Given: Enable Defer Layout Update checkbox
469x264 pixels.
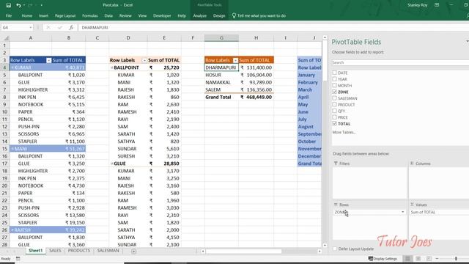Looking at the screenshot, I should tap(335, 249).
